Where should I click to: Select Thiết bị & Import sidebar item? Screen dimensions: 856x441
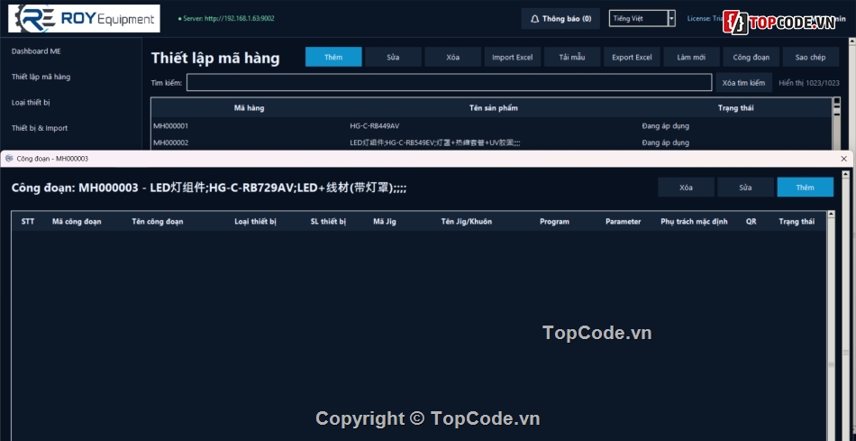coord(40,128)
